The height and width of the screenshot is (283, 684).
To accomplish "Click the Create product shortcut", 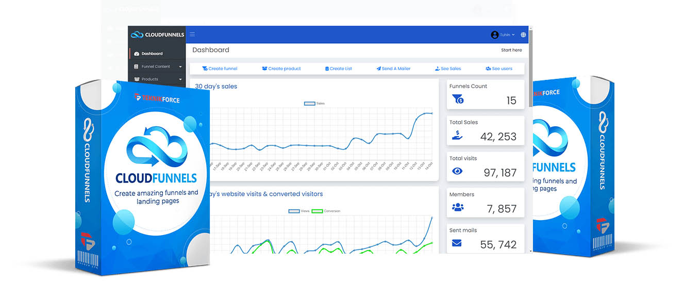I will click(x=281, y=69).
